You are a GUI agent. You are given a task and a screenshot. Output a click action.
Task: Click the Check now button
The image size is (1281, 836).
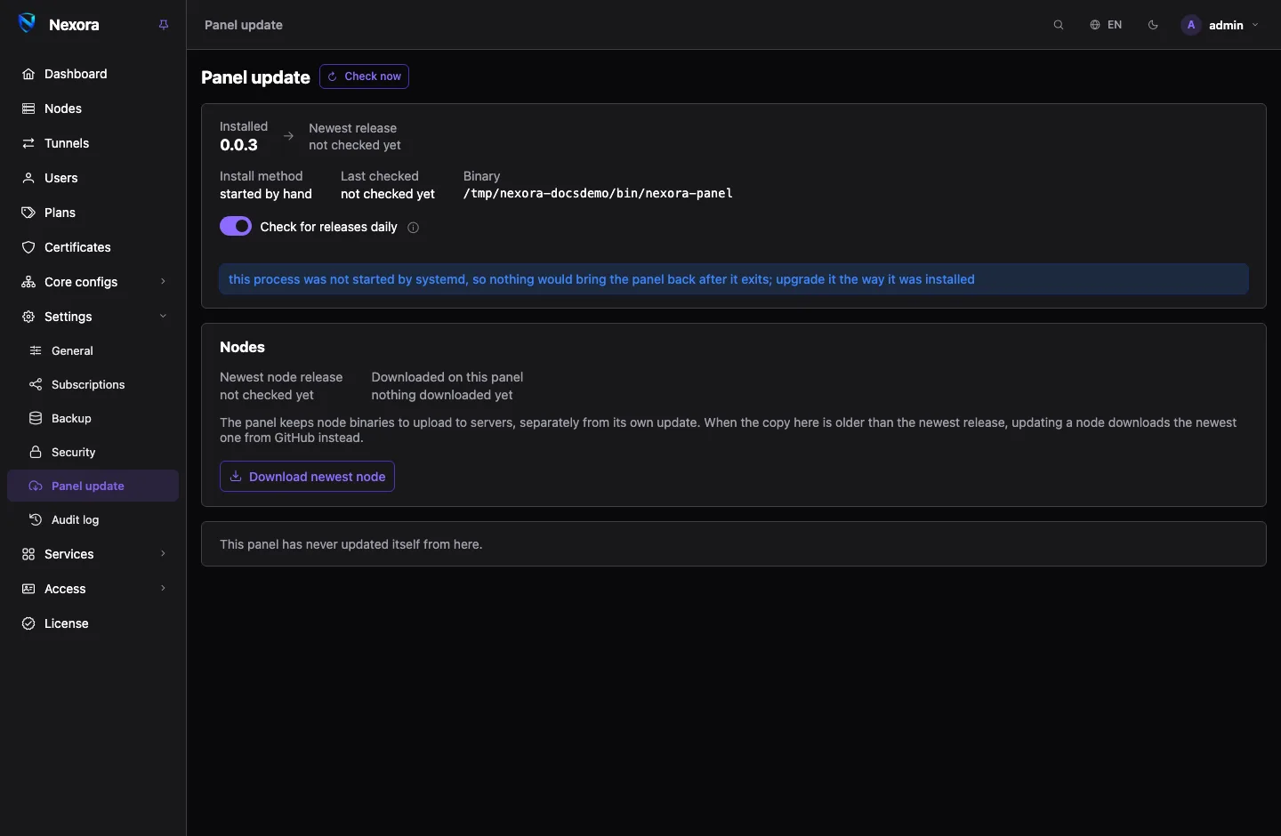pos(364,76)
